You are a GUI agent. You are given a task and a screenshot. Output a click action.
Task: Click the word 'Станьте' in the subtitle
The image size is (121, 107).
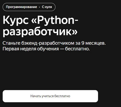(11, 43)
